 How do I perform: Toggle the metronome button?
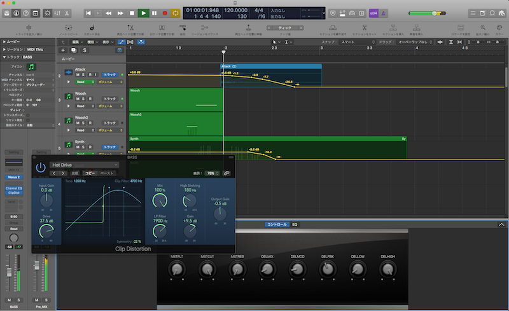coord(384,13)
